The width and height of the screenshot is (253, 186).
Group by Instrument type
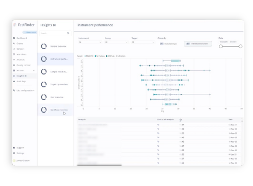168,44
